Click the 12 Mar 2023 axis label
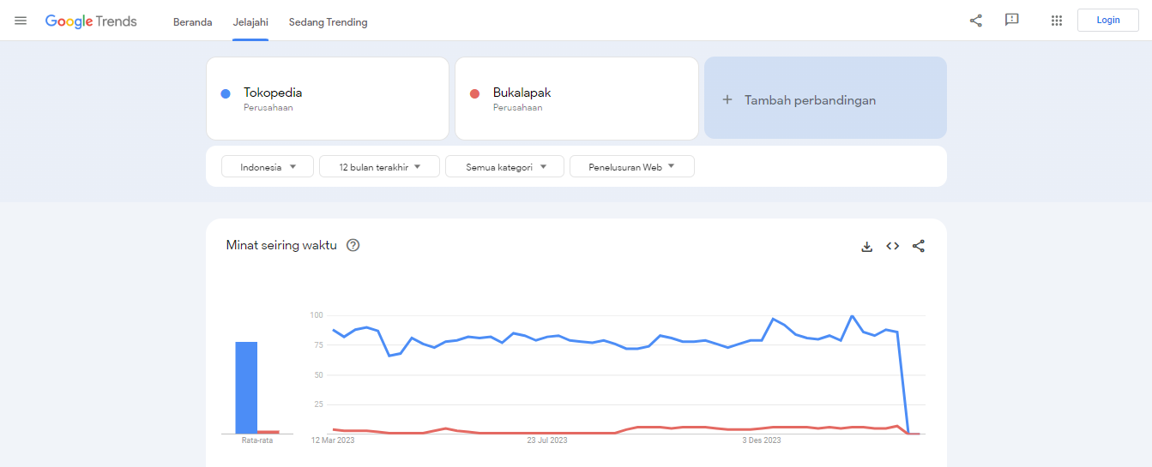The image size is (1152, 467). (x=333, y=440)
